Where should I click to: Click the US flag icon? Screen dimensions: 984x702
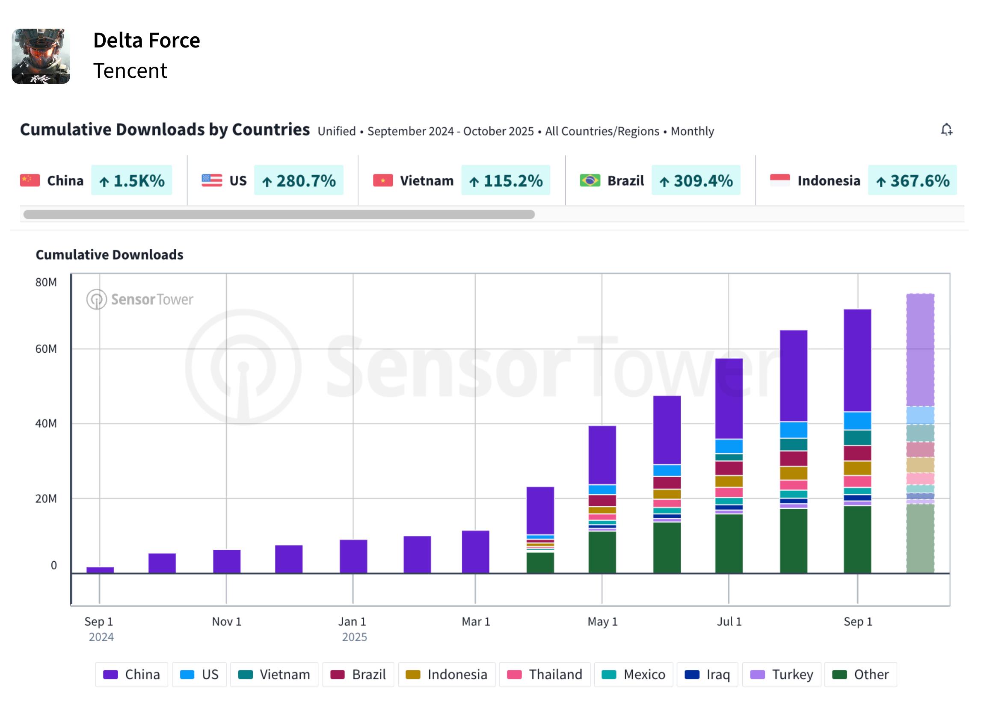pyautogui.click(x=212, y=180)
